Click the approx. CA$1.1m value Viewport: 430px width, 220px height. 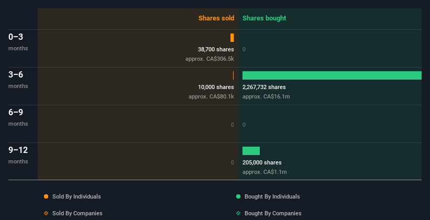click(x=264, y=172)
